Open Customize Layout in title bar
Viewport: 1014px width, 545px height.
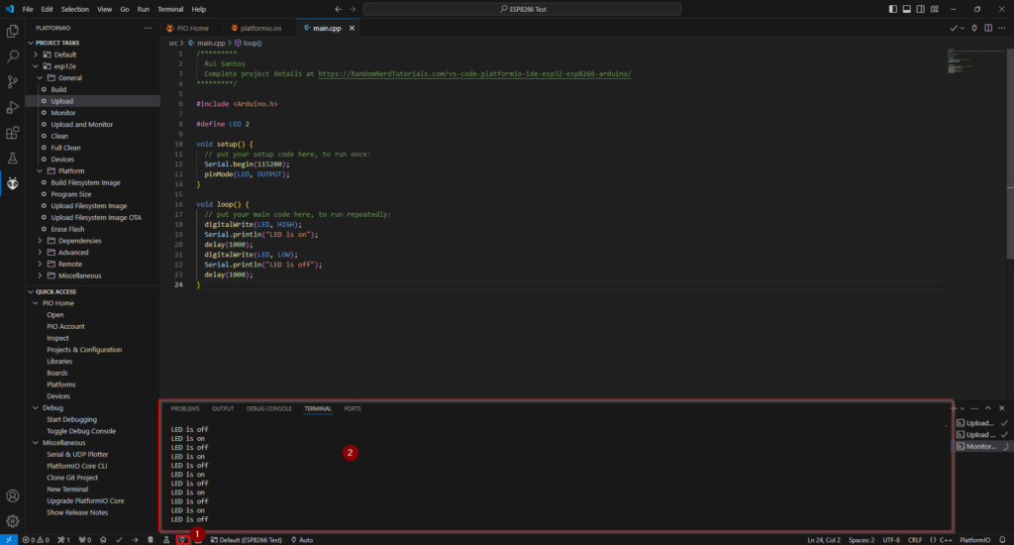(935, 9)
